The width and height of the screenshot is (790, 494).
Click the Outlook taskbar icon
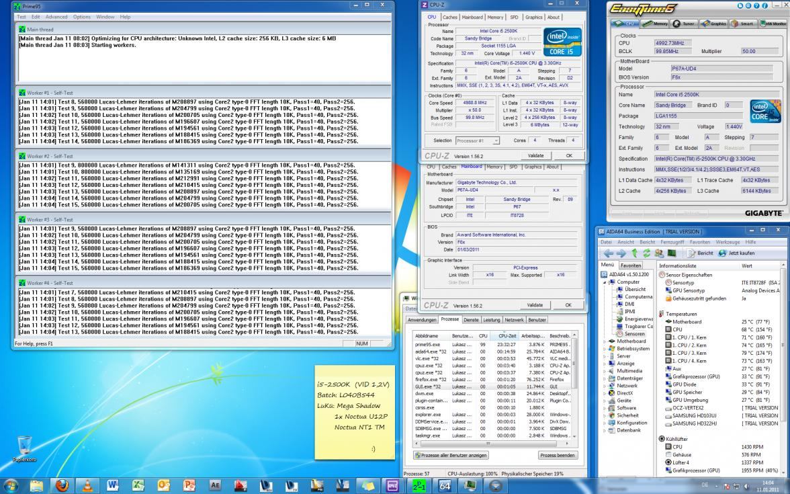click(164, 485)
